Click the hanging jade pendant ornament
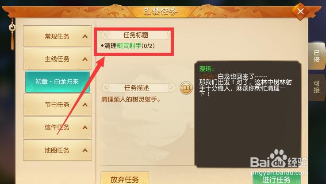This screenshot has height=184, width=326. click(12, 34)
